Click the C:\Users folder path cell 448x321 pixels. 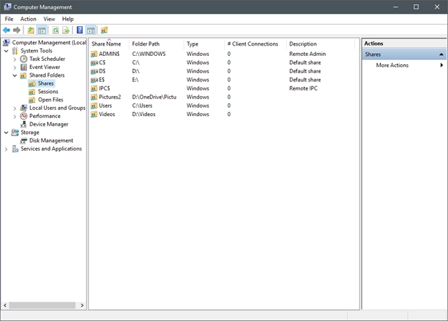[142, 106]
